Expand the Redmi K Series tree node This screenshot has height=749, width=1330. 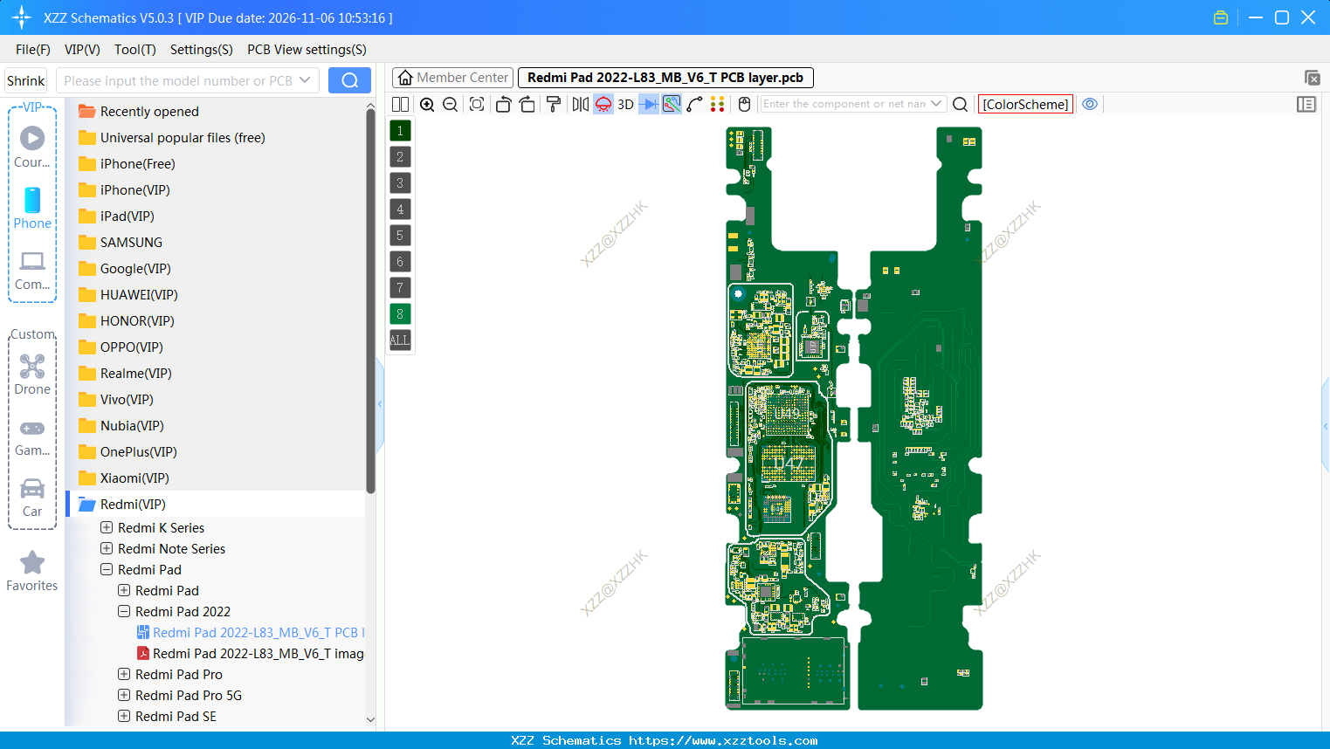click(x=107, y=527)
